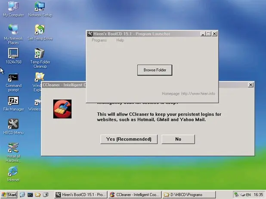The image size is (266, 199).
Task: Select the Windows Explorer desktop icon
Action: coord(37,82)
